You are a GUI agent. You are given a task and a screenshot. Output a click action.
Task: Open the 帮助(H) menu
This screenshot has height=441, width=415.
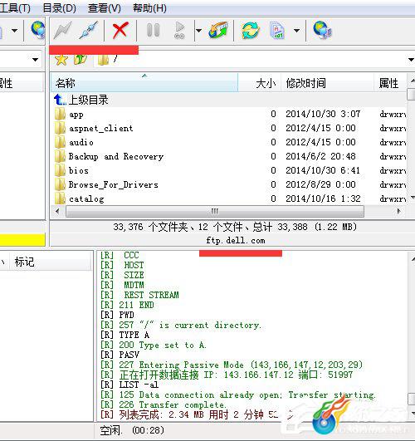[x=149, y=7]
